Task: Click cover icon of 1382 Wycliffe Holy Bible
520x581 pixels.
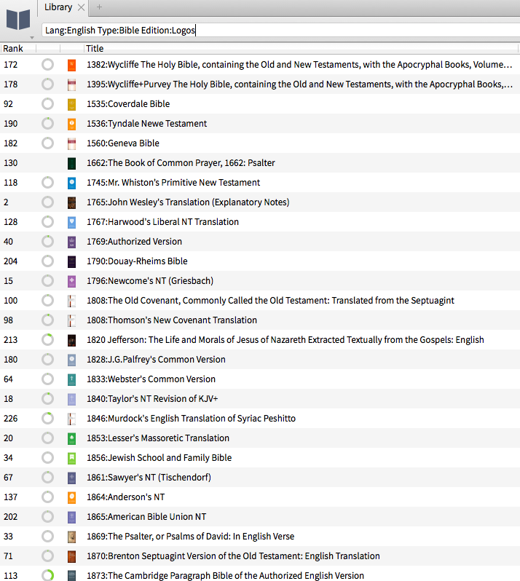Action: (71, 65)
